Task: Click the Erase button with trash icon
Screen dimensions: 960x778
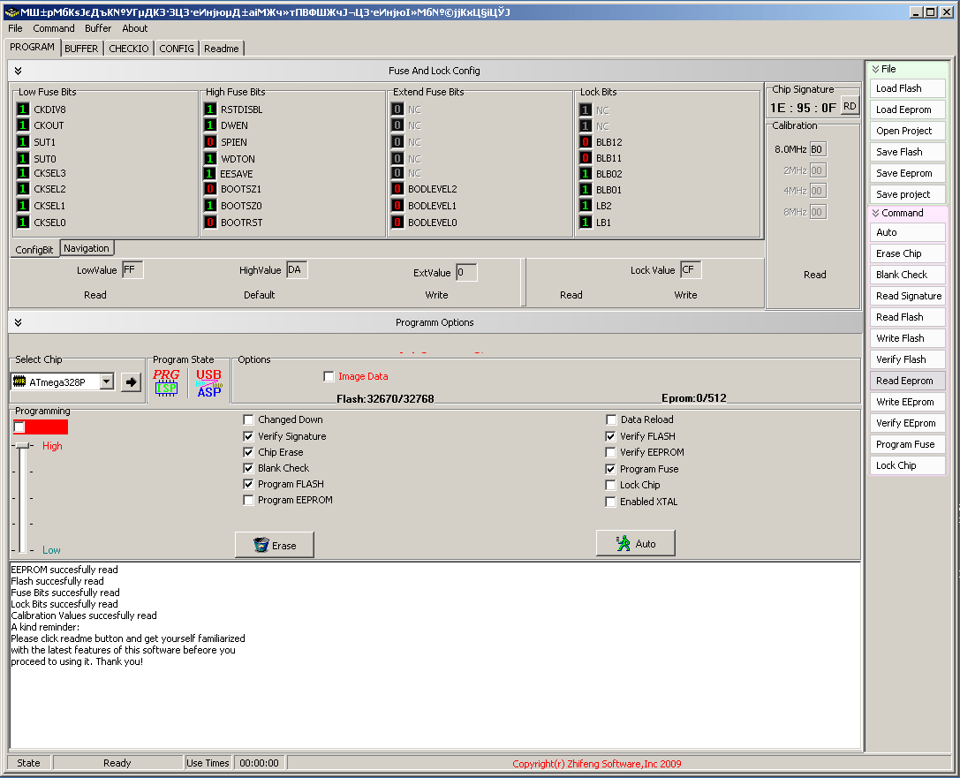Action: click(x=275, y=545)
